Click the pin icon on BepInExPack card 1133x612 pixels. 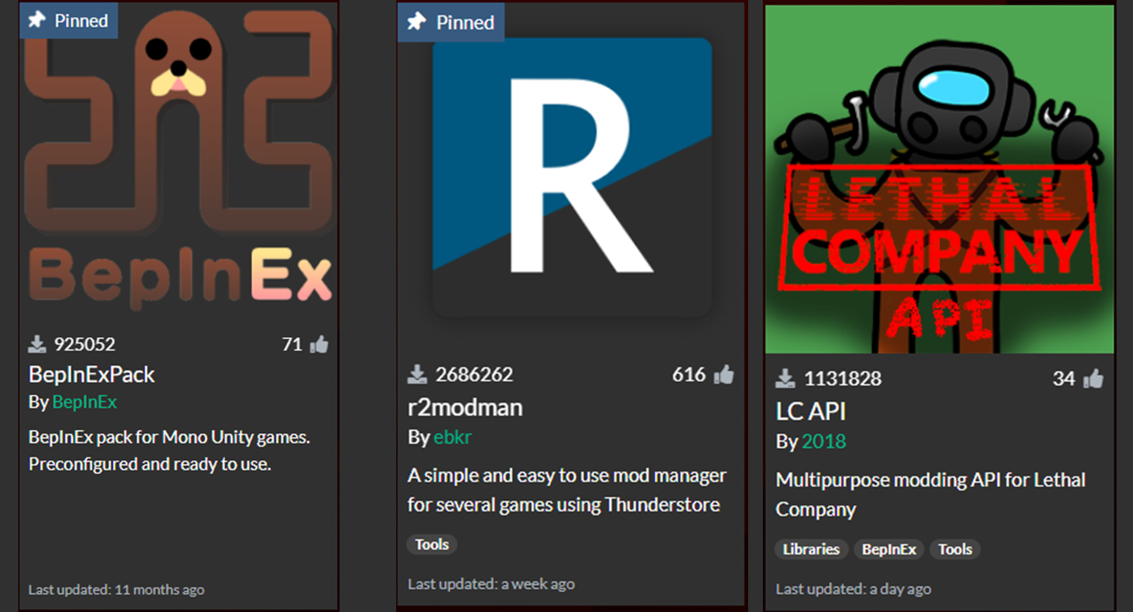37,20
